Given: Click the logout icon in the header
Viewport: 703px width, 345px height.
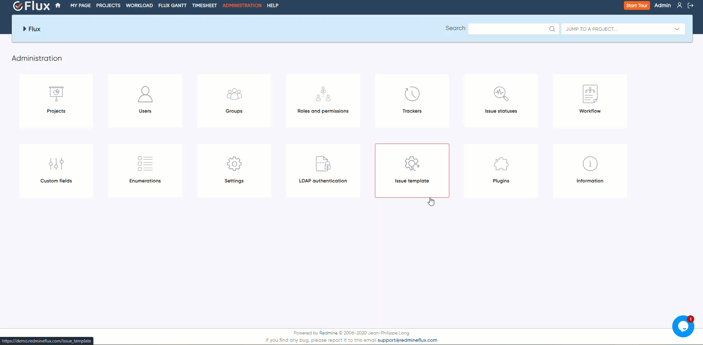Looking at the screenshot, I should click(691, 5).
